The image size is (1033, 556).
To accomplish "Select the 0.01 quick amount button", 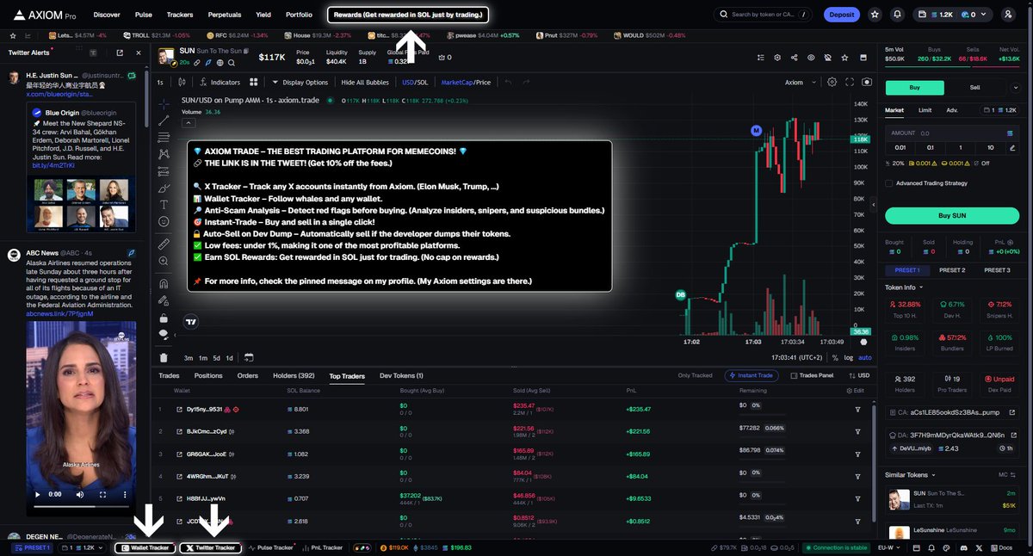I will [900, 147].
